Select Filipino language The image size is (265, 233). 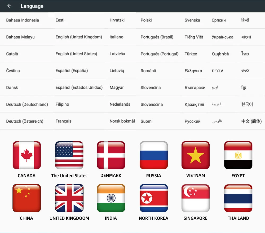(62, 104)
